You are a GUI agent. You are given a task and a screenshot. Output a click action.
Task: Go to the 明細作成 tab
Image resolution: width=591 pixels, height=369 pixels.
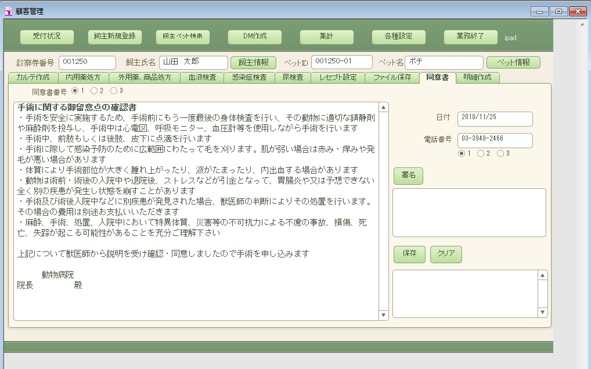click(x=477, y=78)
